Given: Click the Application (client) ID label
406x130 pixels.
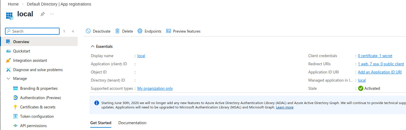Looking at the screenshot, I should click(109, 64).
